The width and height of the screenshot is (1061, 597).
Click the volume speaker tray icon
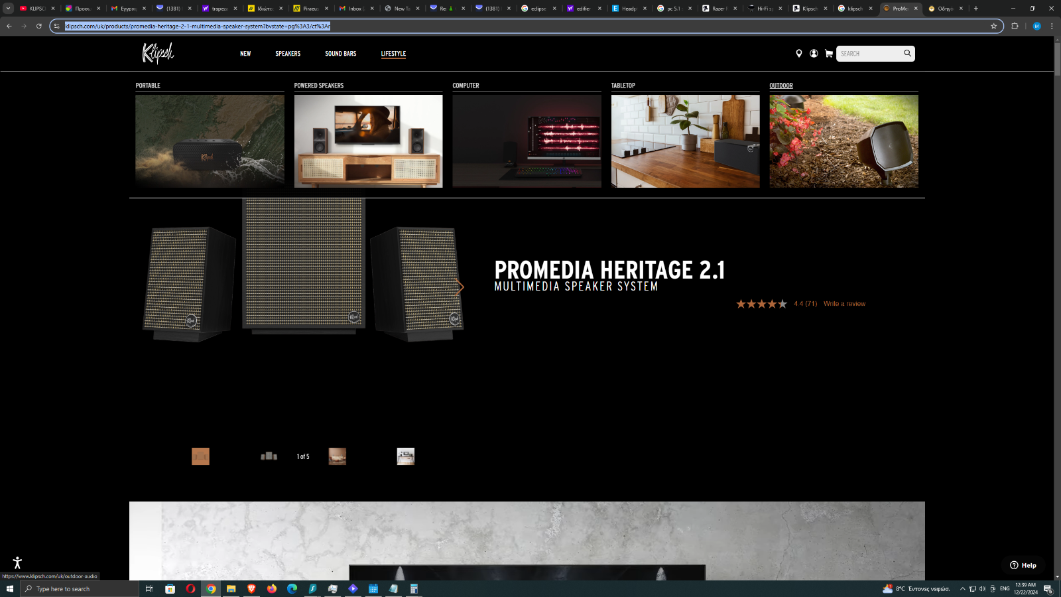tap(982, 588)
